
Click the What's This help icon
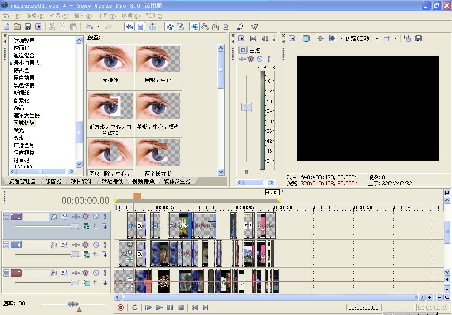254,27
